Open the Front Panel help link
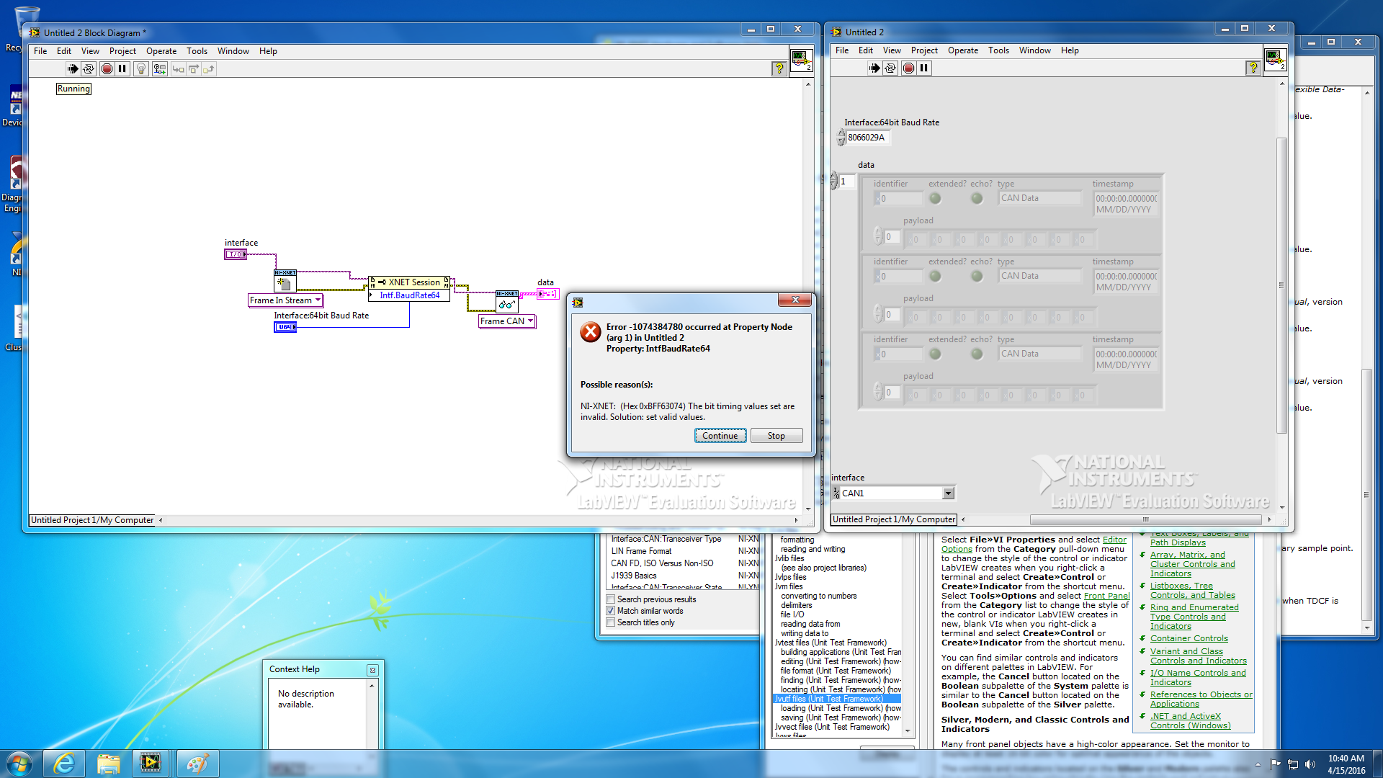 [1106, 596]
